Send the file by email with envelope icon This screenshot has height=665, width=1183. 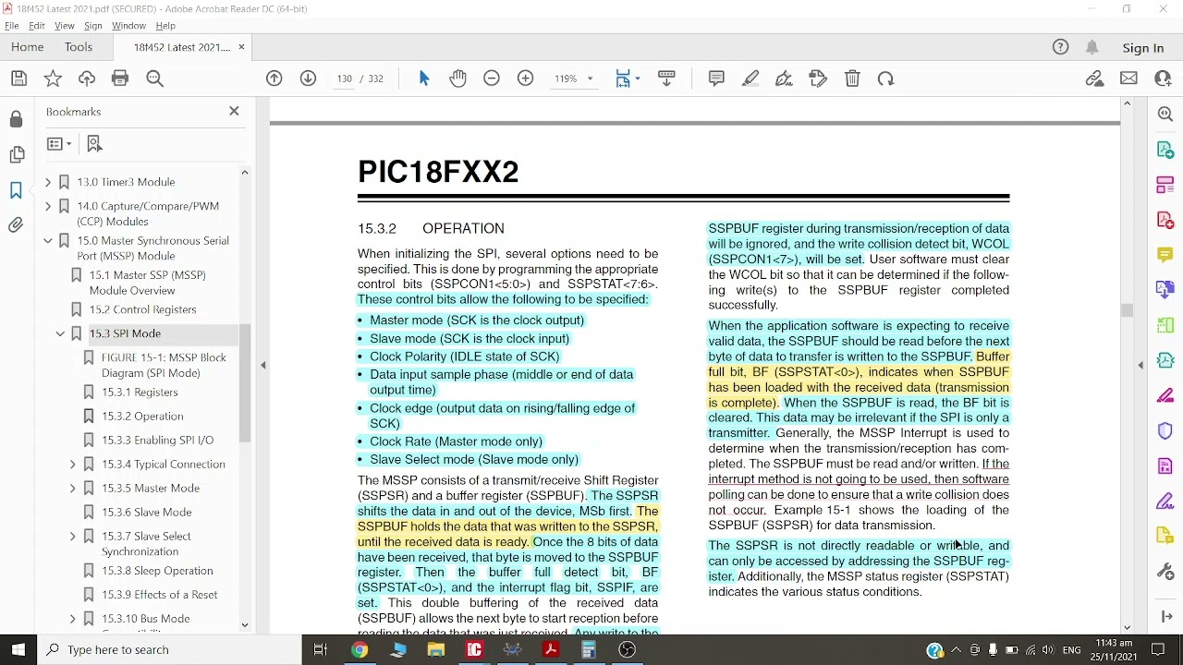(1128, 79)
